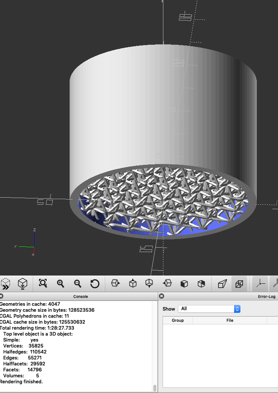This screenshot has height=393, width=278.
Task: Close the Error-Log panel
Action: point(162,296)
